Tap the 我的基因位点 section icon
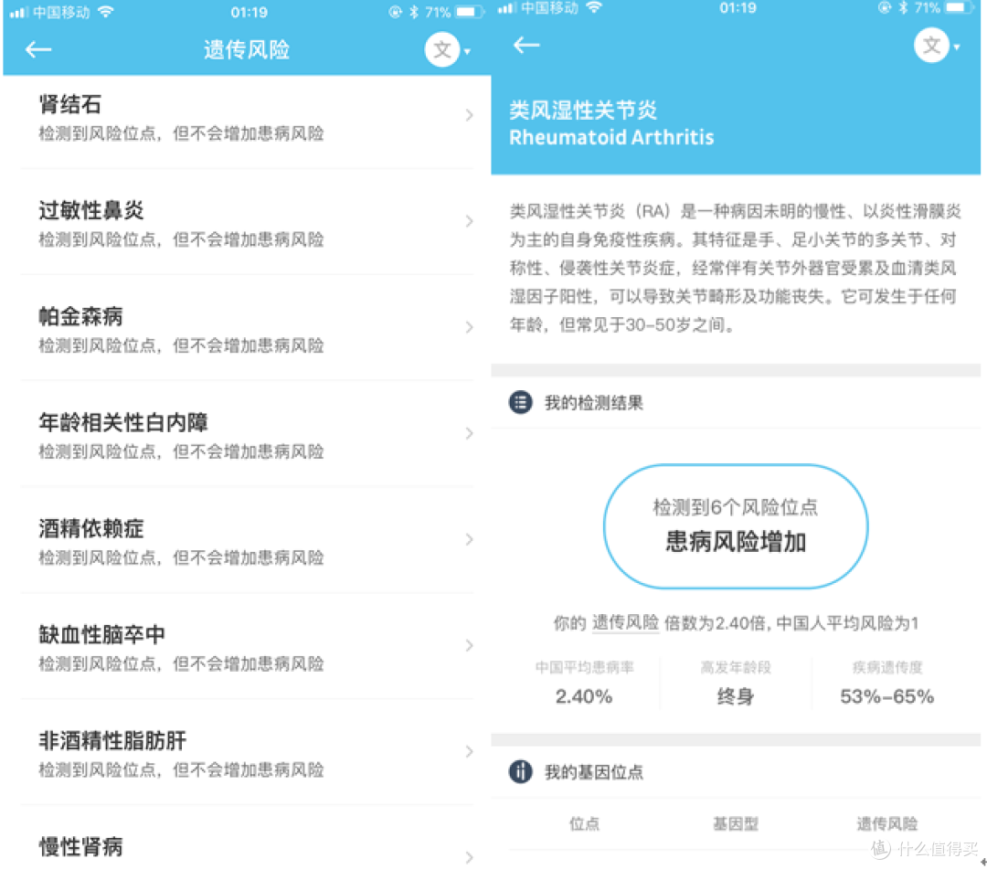Viewport: 987px width, 869px height. coord(521,771)
